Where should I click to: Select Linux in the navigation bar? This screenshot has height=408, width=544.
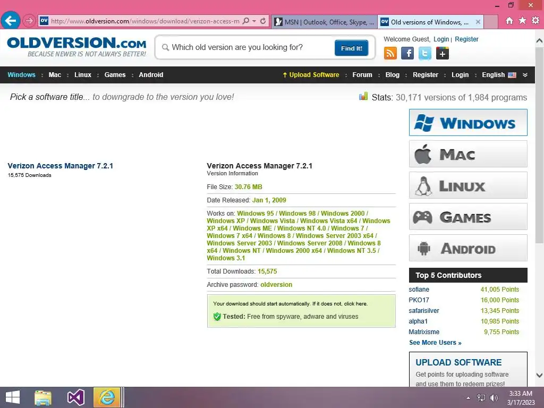[82, 74]
